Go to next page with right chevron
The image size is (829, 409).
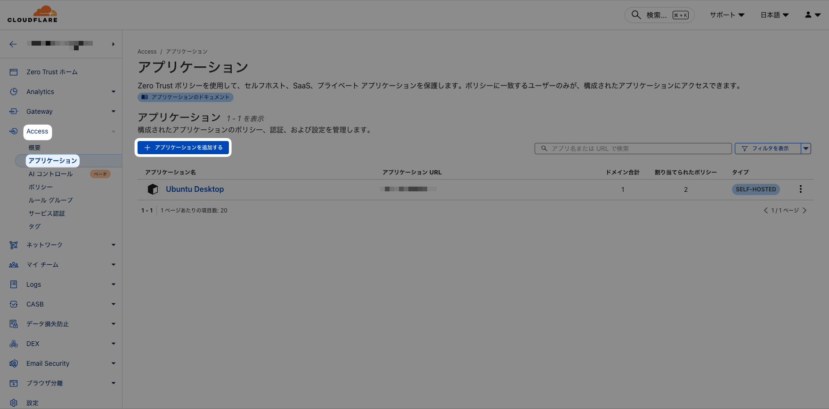[x=805, y=211]
